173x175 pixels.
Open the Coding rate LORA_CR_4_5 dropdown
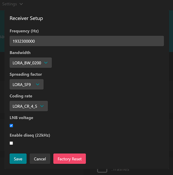29,106
